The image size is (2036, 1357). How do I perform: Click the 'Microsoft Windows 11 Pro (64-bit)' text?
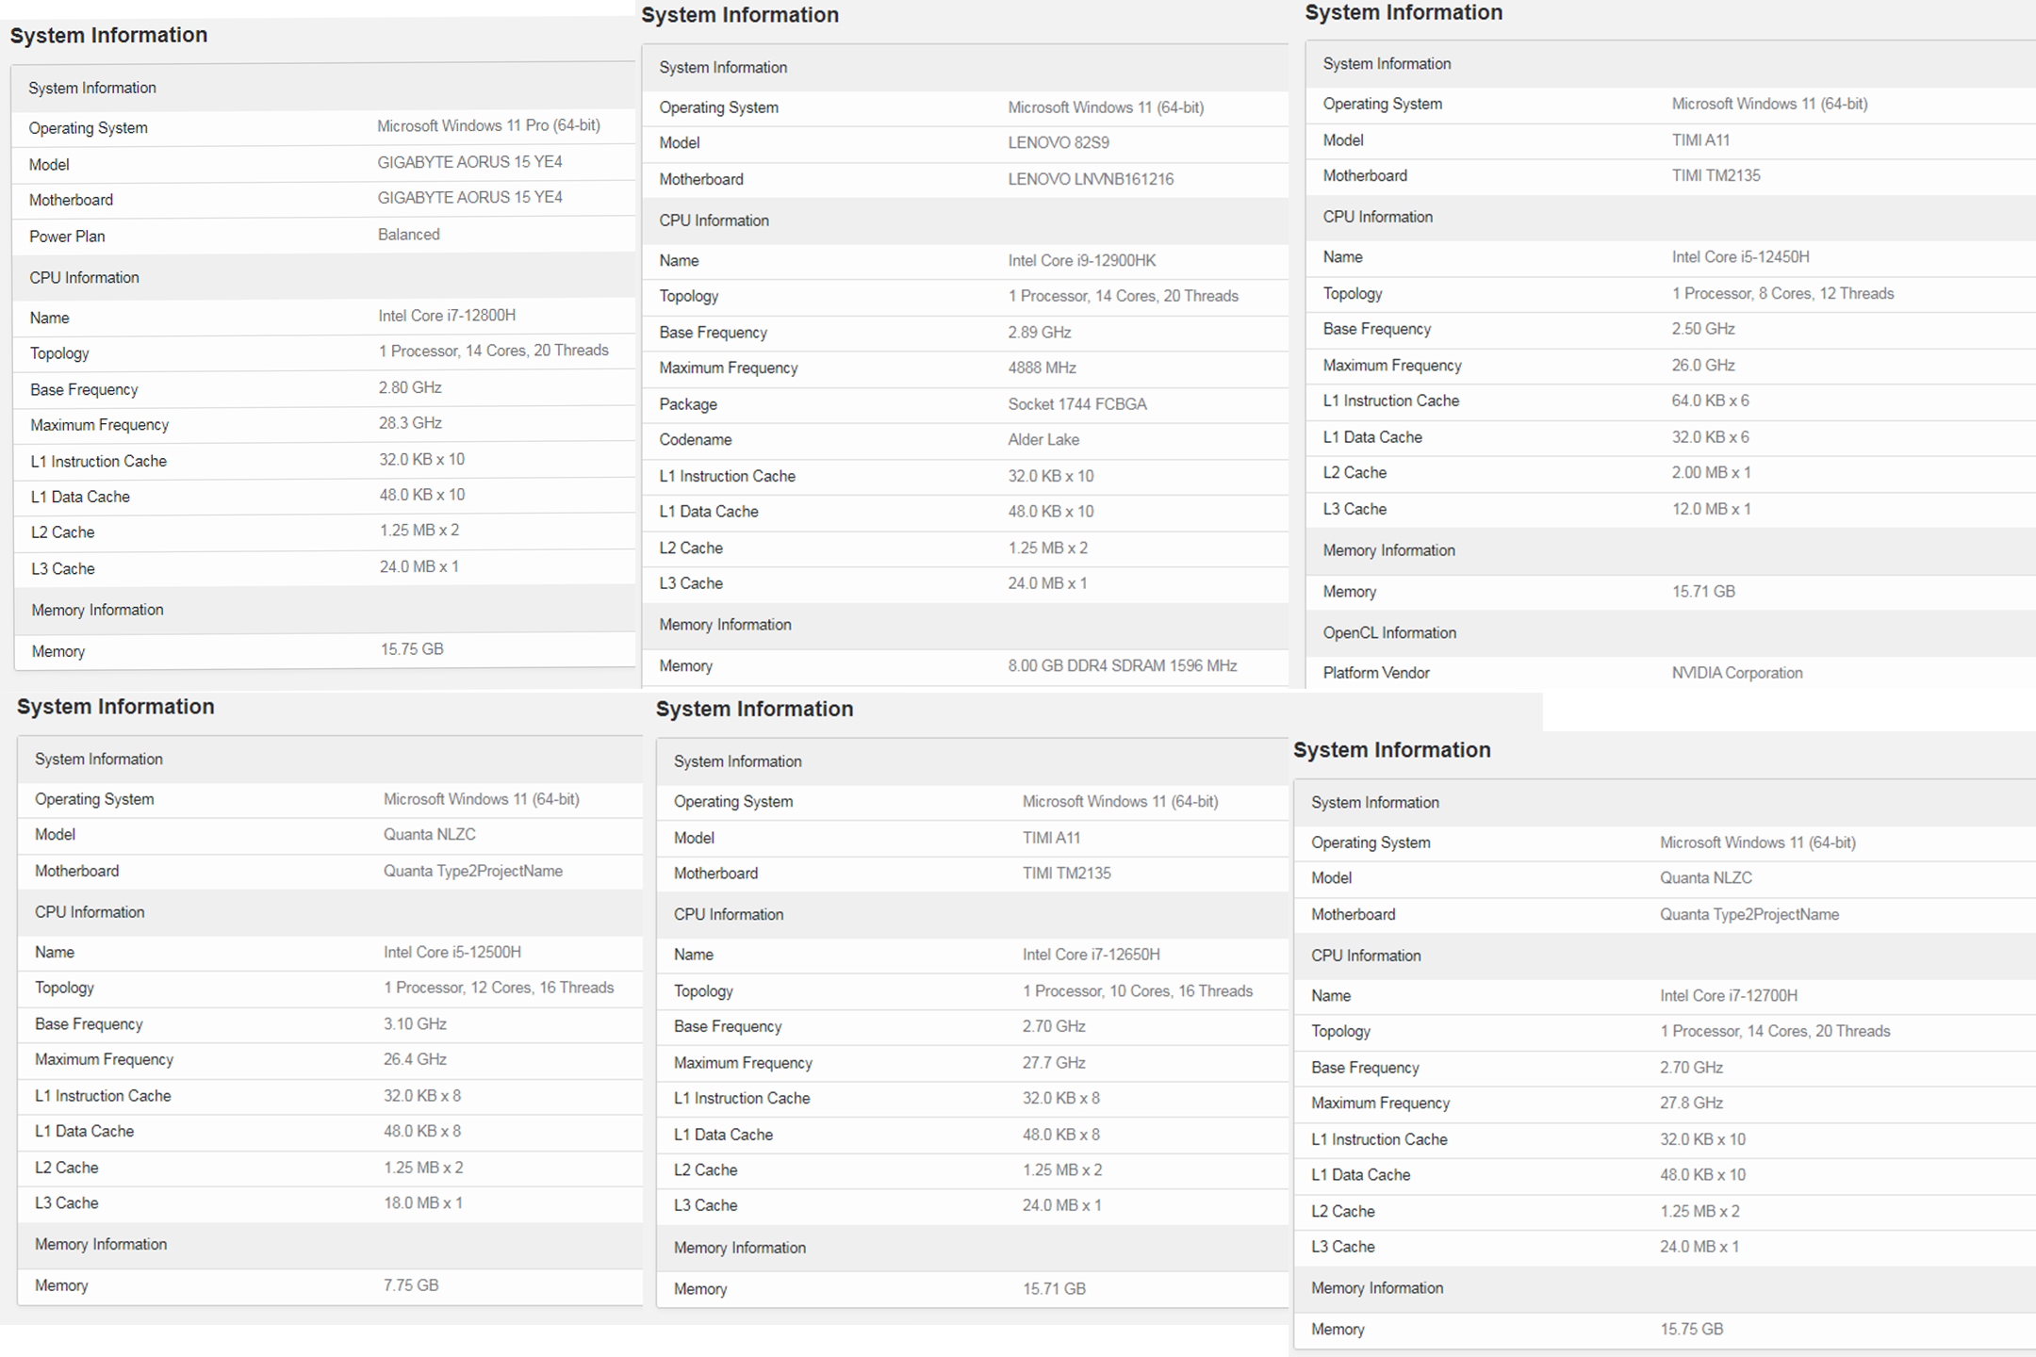pos(488,125)
